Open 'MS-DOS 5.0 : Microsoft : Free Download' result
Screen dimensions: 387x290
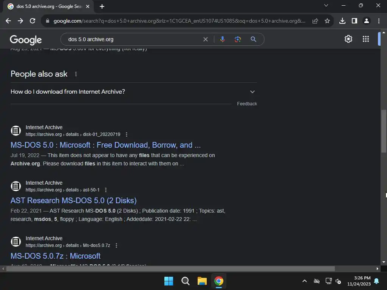106,145
